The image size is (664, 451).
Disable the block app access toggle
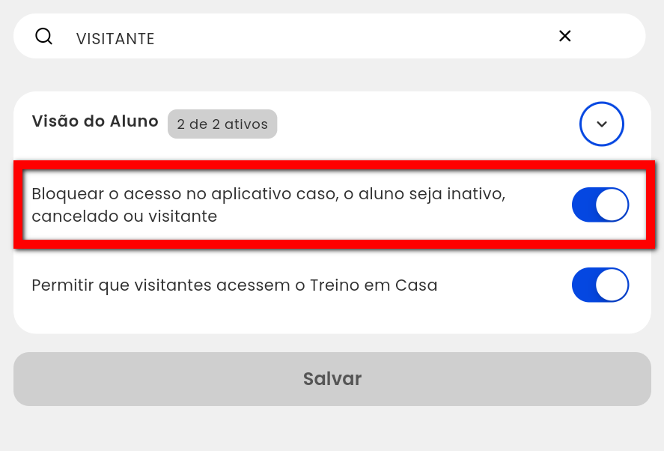click(x=600, y=205)
